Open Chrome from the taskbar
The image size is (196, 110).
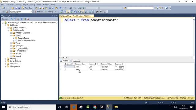(x=95, y=107)
